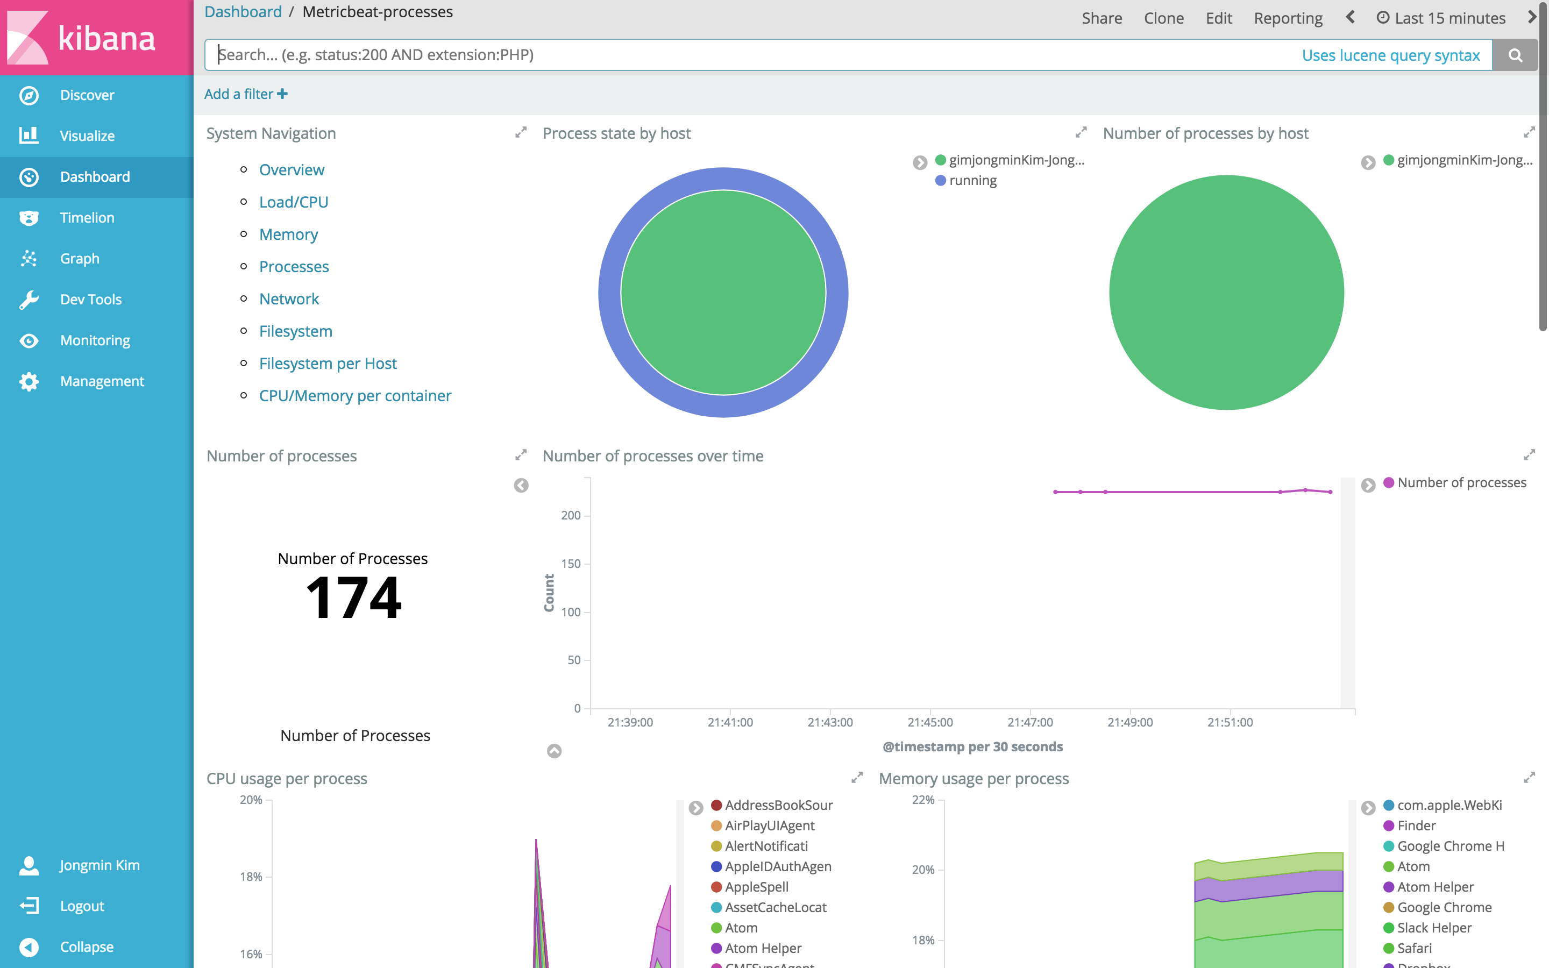Open the Share menu

pyautogui.click(x=1102, y=18)
